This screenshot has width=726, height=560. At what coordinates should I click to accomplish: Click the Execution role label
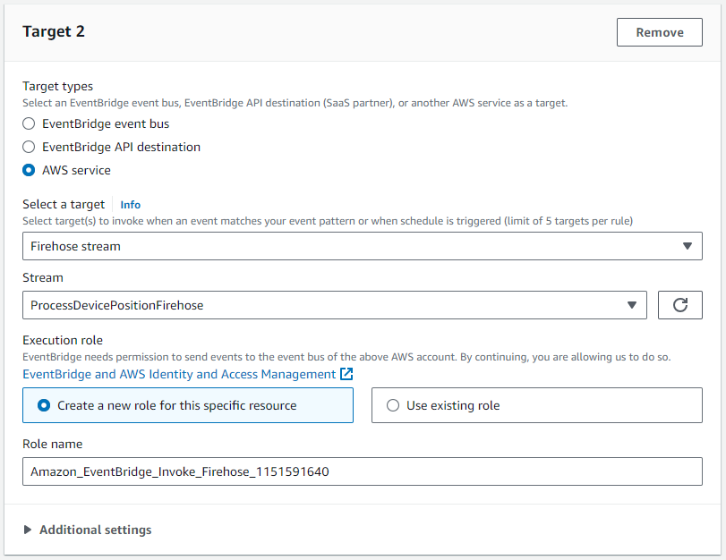click(x=63, y=340)
